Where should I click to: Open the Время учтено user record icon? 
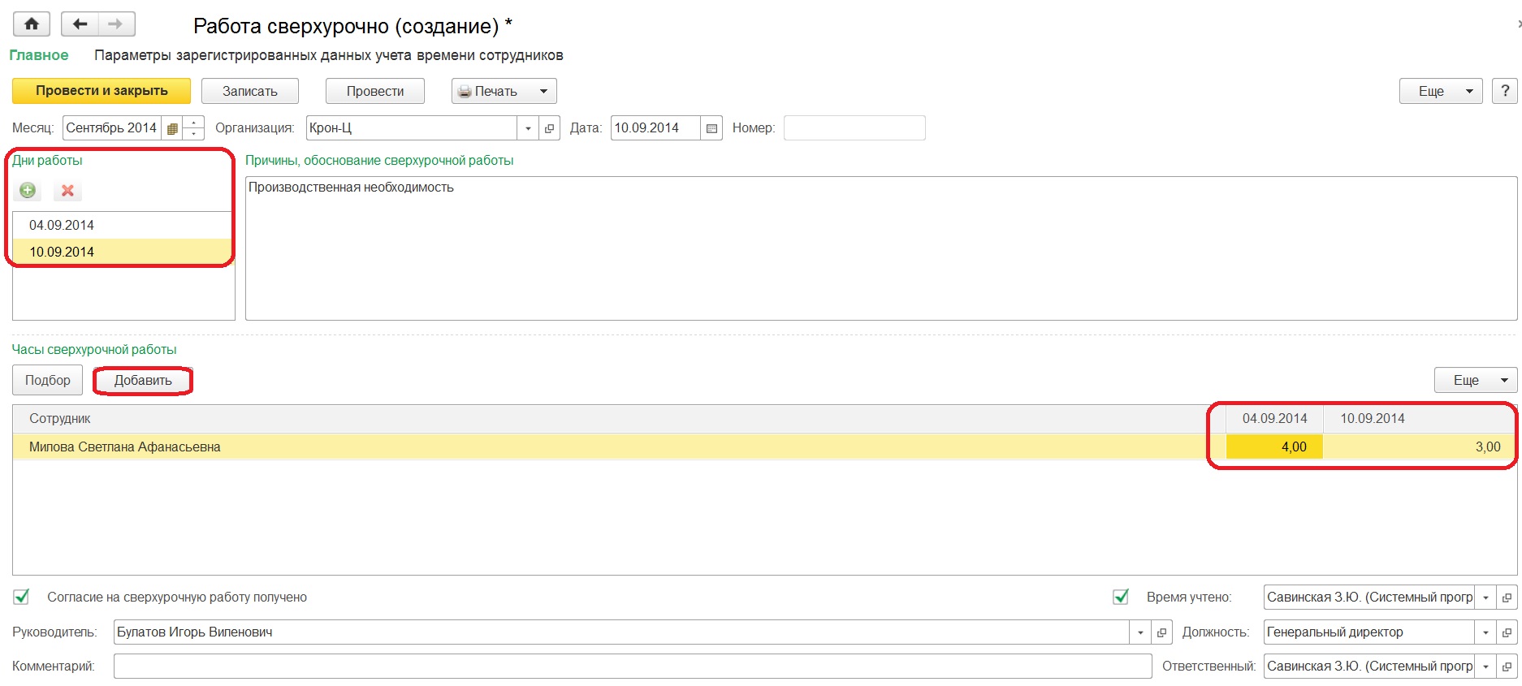click(x=1507, y=598)
